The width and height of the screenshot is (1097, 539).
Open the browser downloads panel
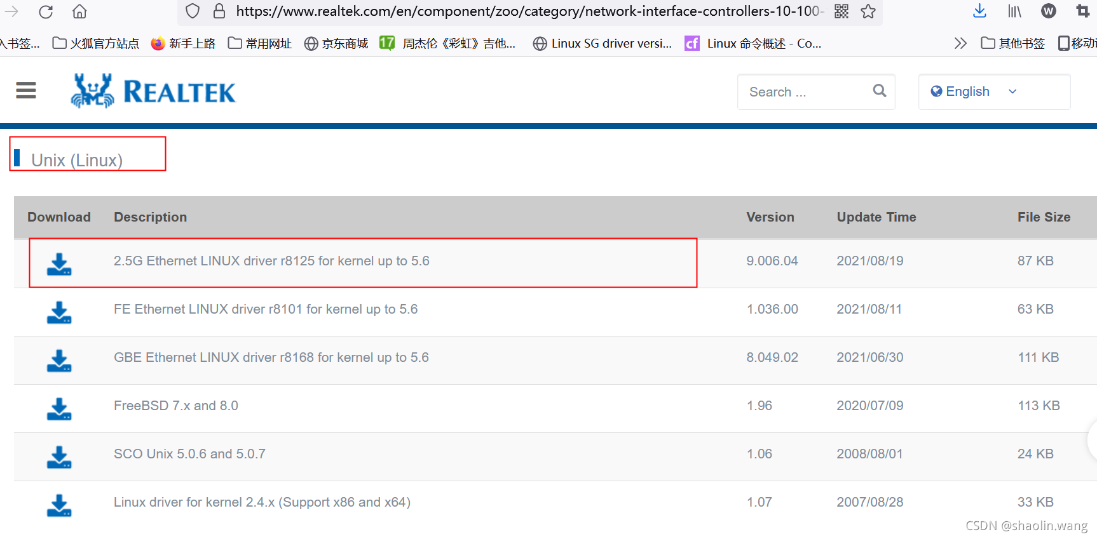(979, 11)
